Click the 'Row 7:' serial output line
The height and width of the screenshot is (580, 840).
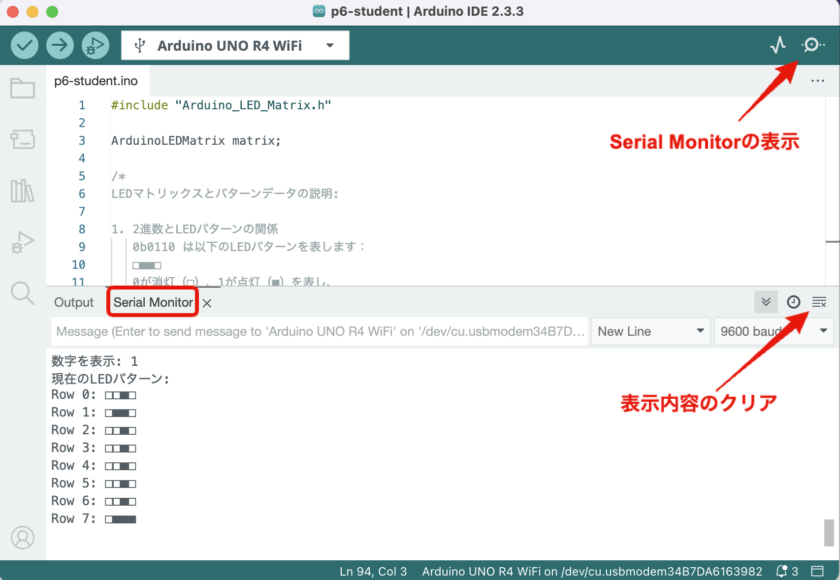[x=94, y=518]
